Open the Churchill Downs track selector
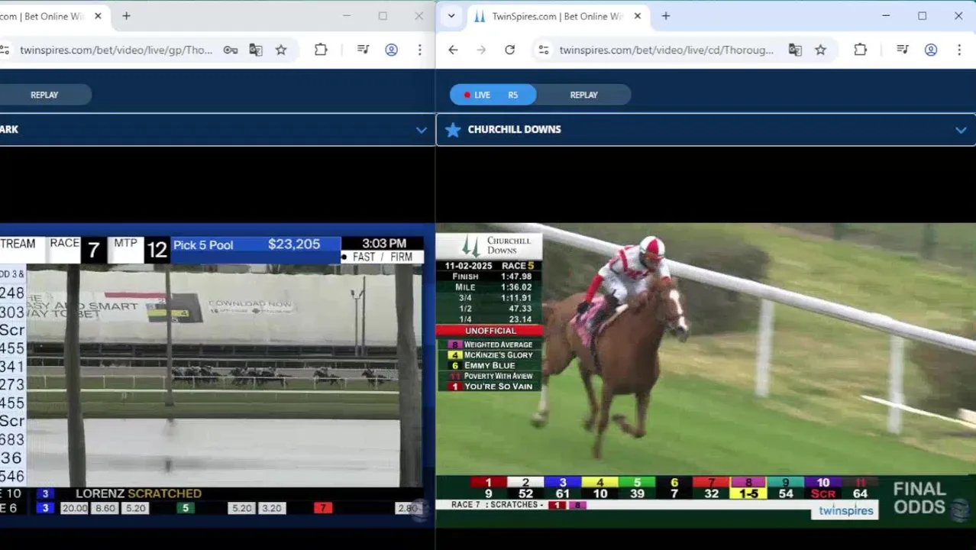The image size is (976, 550). tap(706, 130)
